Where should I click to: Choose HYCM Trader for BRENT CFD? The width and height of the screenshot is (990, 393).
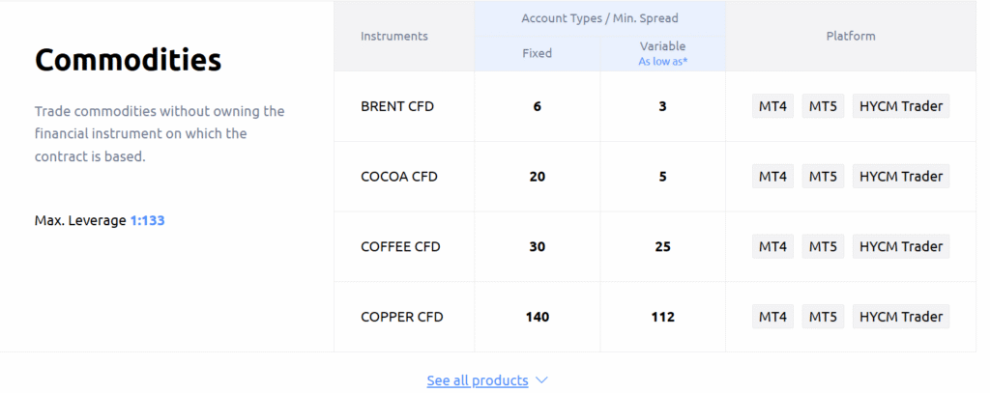pyautogui.click(x=900, y=106)
